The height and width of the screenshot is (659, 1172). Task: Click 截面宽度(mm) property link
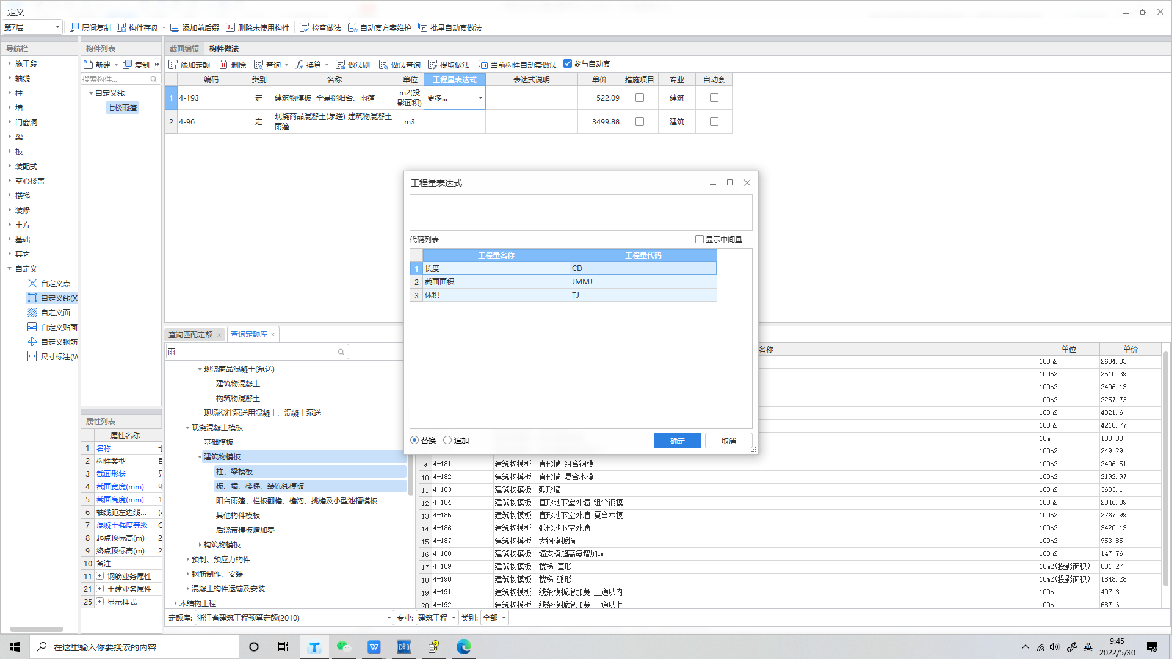(120, 487)
